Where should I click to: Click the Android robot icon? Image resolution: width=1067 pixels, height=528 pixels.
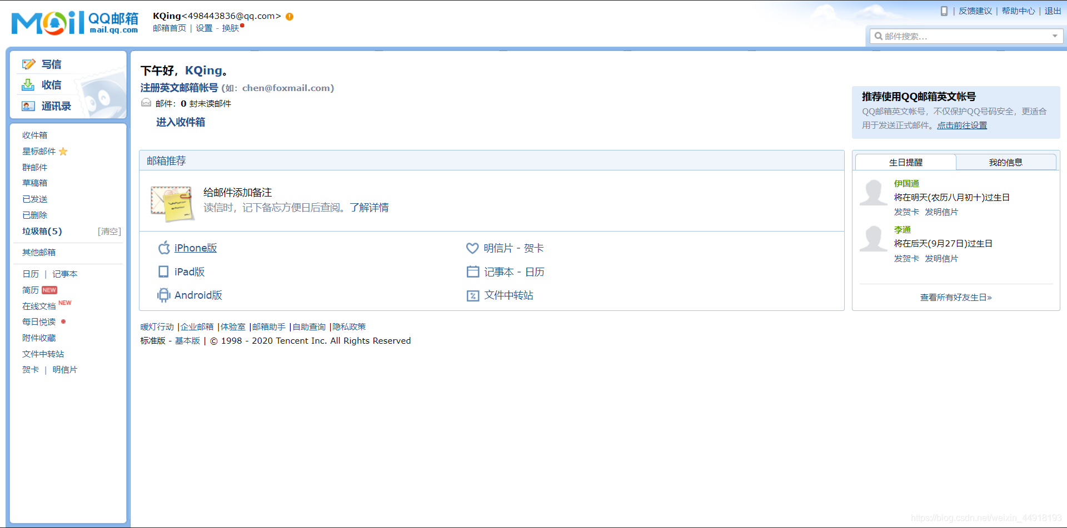point(163,295)
